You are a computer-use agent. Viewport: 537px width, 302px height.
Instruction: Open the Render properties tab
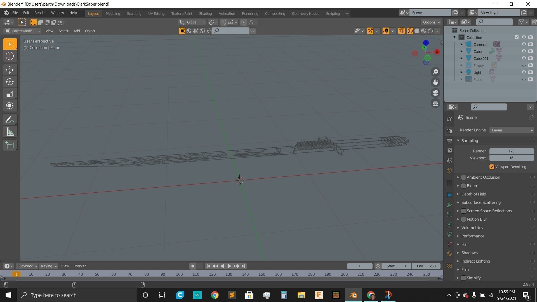pos(449,131)
